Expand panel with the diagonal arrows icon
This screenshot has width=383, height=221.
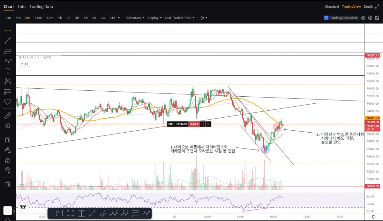coord(377,6)
